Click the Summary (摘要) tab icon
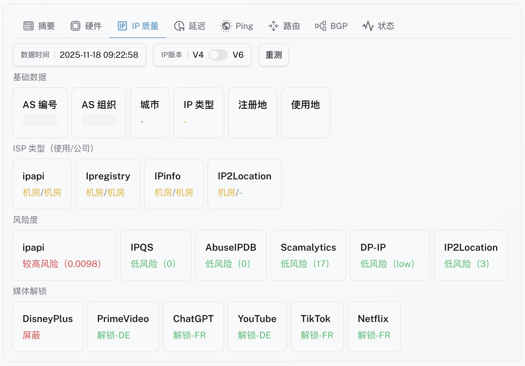Image resolution: width=525 pixels, height=366 pixels. (x=29, y=26)
